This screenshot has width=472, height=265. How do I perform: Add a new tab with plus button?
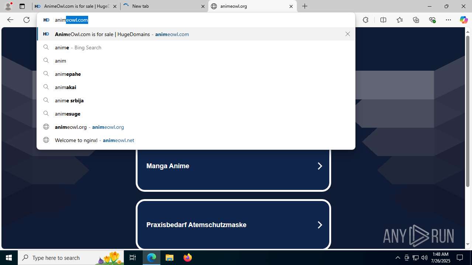305,6
